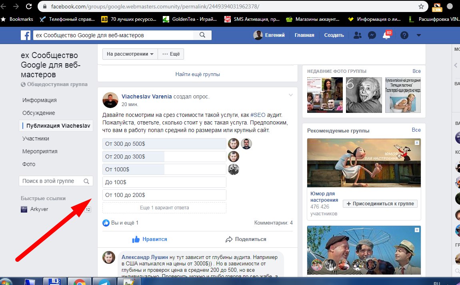This screenshot has width=460, height=285.
Task: Vote for До 100$ option
Action: click(x=164, y=182)
